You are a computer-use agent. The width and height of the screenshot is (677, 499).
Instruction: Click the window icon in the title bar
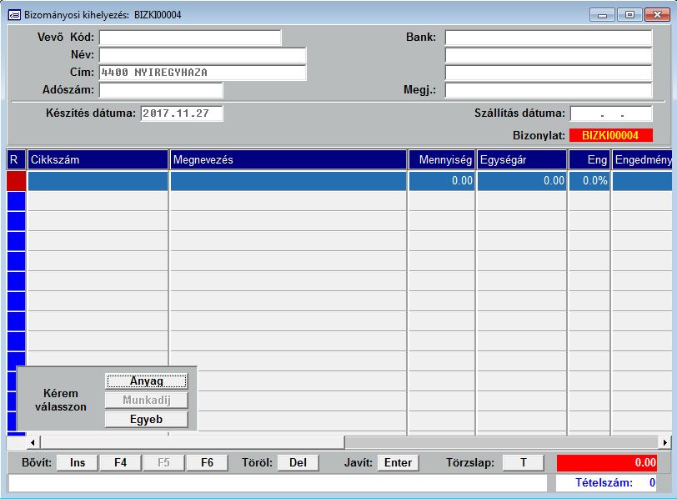(14, 15)
